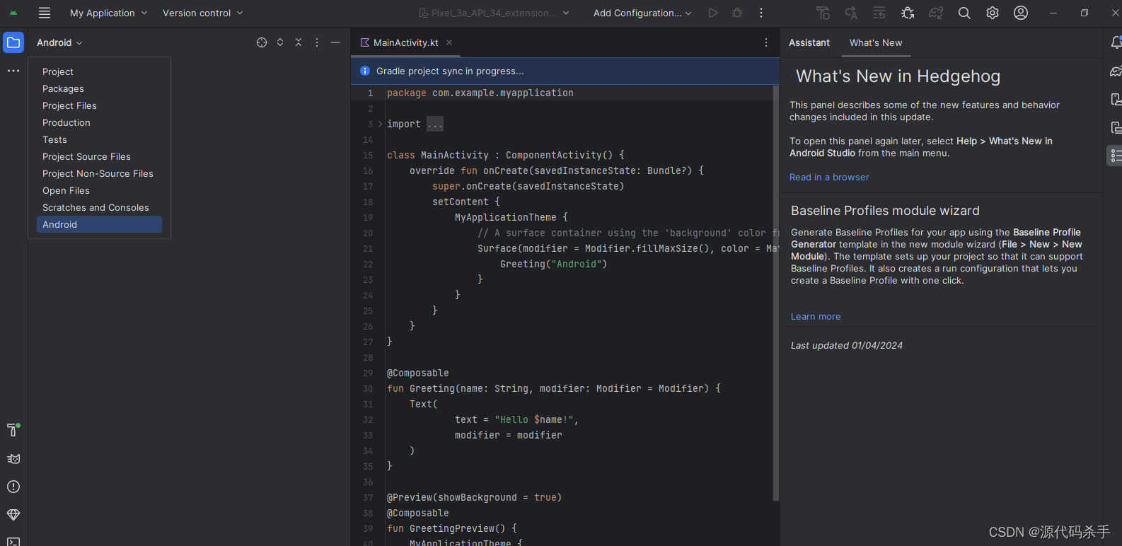Viewport: 1122px width, 546px height.
Task: Select Production view option
Action: [99, 122]
